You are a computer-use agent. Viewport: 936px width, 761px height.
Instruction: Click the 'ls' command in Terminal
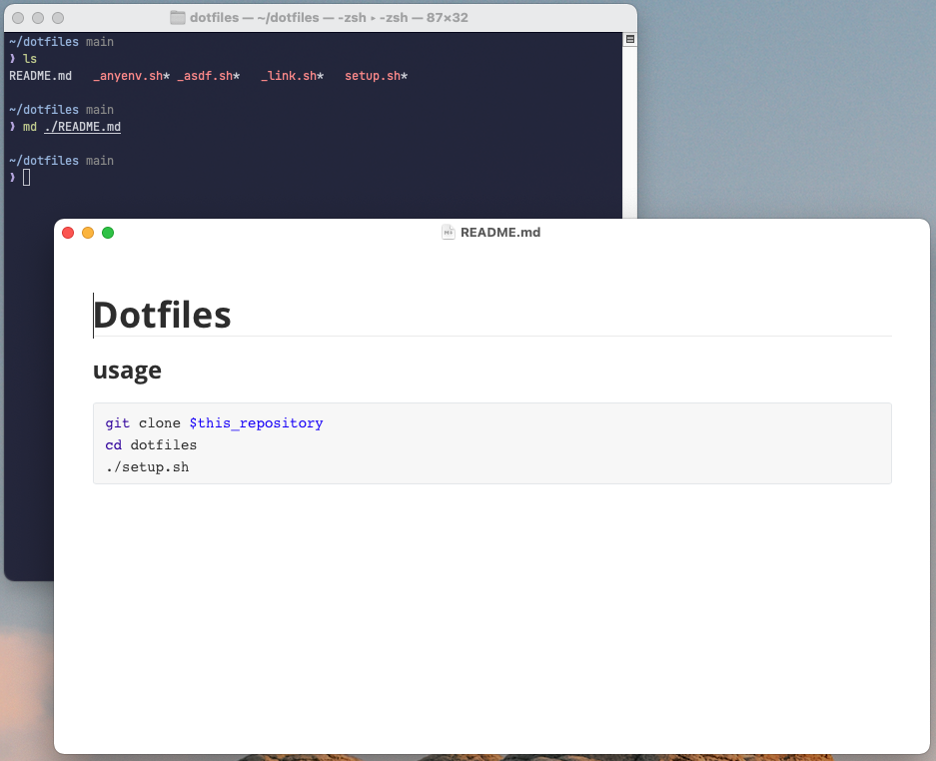coord(30,59)
